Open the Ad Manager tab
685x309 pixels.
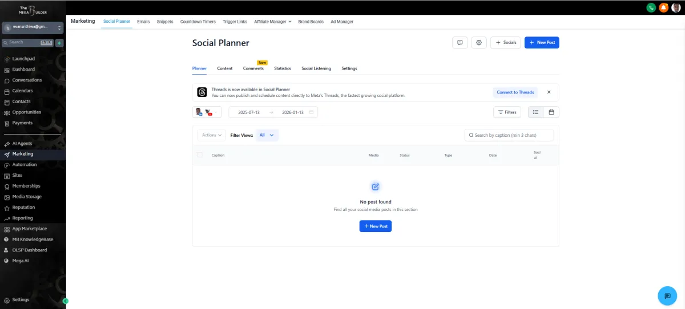[342, 22]
